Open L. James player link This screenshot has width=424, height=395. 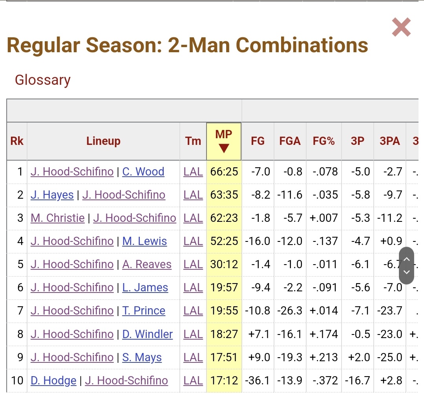tap(145, 287)
